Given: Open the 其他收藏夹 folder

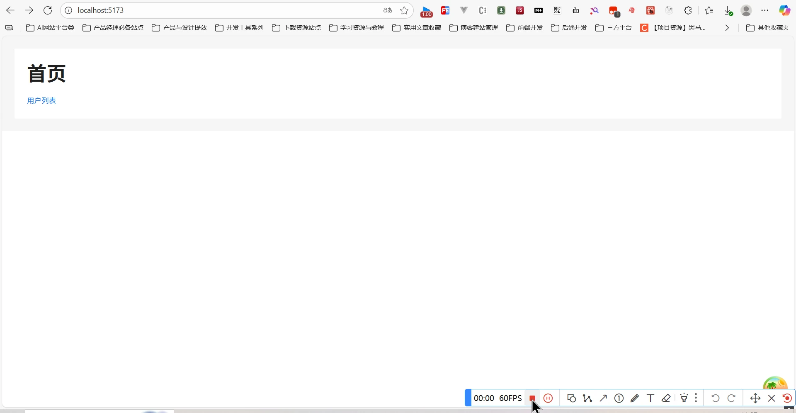Looking at the screenshot, I should [x=767, y=28].
